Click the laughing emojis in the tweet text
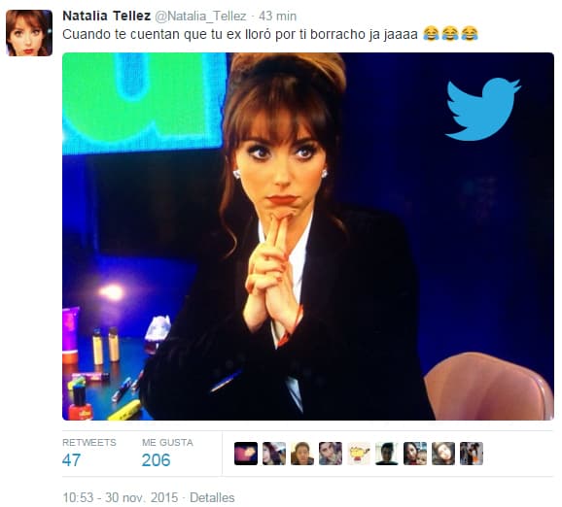 click(x=450, y=34)
